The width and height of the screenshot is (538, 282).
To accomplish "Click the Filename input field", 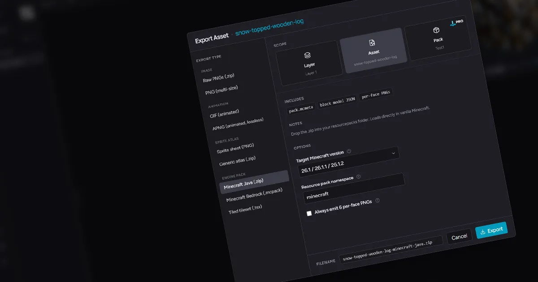I will (390, 250).
